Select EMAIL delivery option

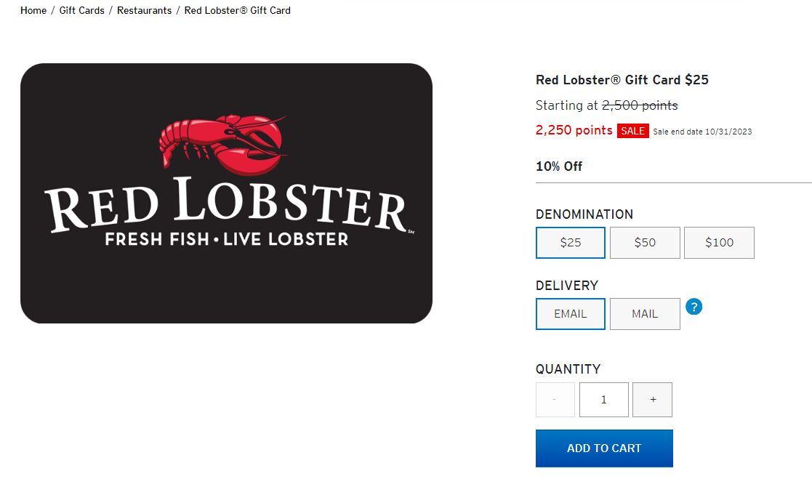coord(571,314)
